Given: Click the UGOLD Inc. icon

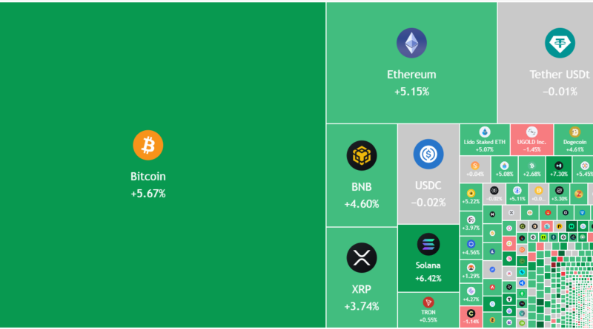Looking at the screenshot, I should [531, 132].
